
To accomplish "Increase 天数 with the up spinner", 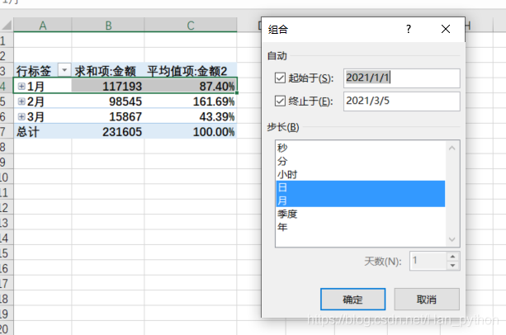I will click(x=452, y=257).
